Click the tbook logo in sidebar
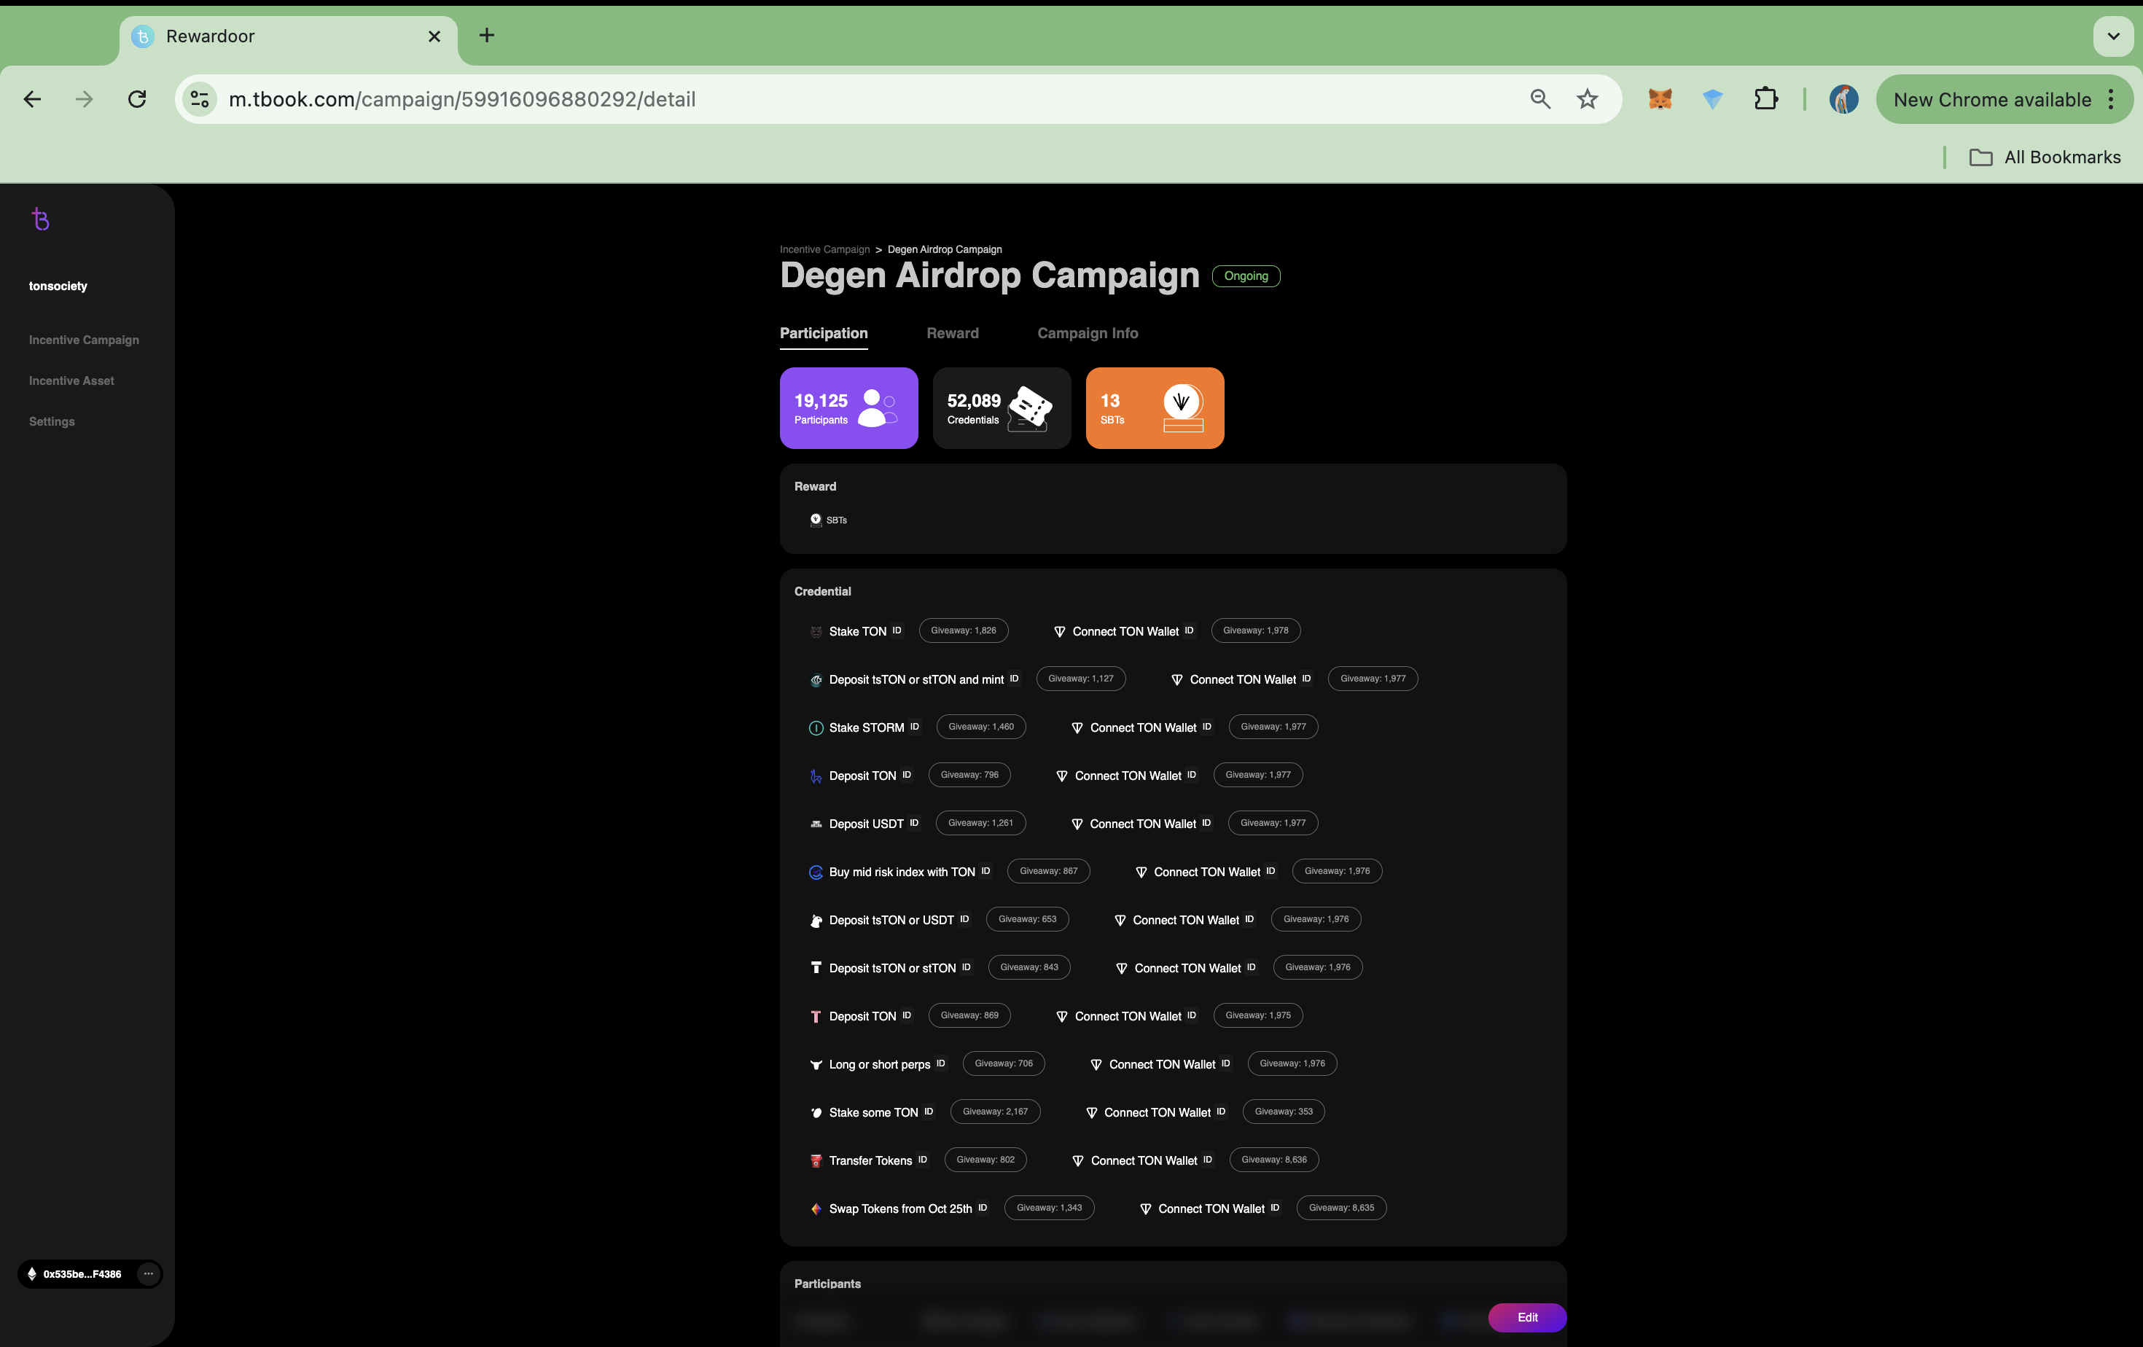2143x1347 pixels. pos(40,219)
